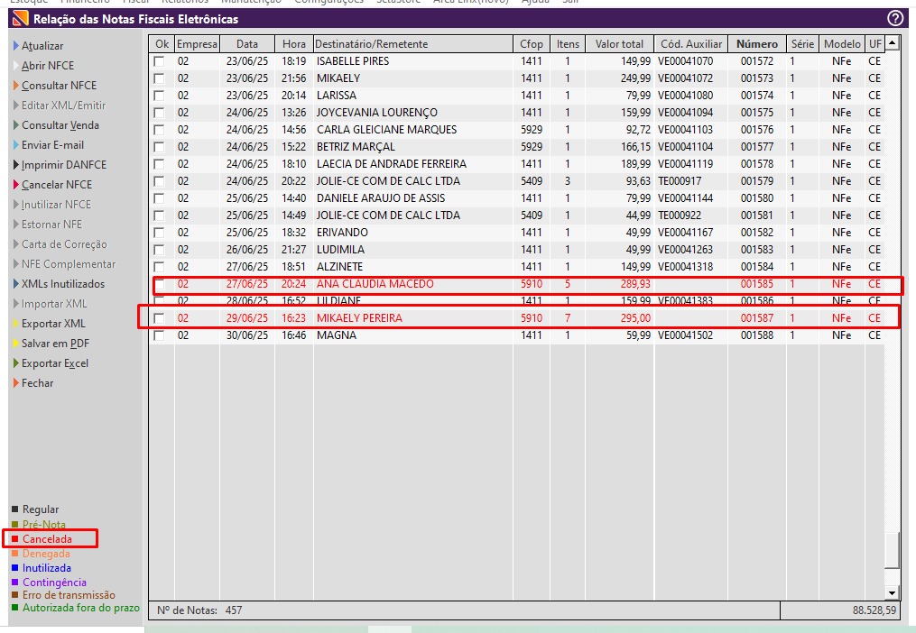Click the green Exportar Excel arrow icon
Viewport: 916px width, 633px height.
click(15, 363)
